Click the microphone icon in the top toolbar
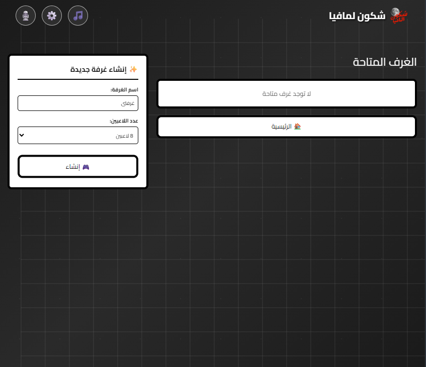Viewport: 426px width, 367px height. [26, 16]
